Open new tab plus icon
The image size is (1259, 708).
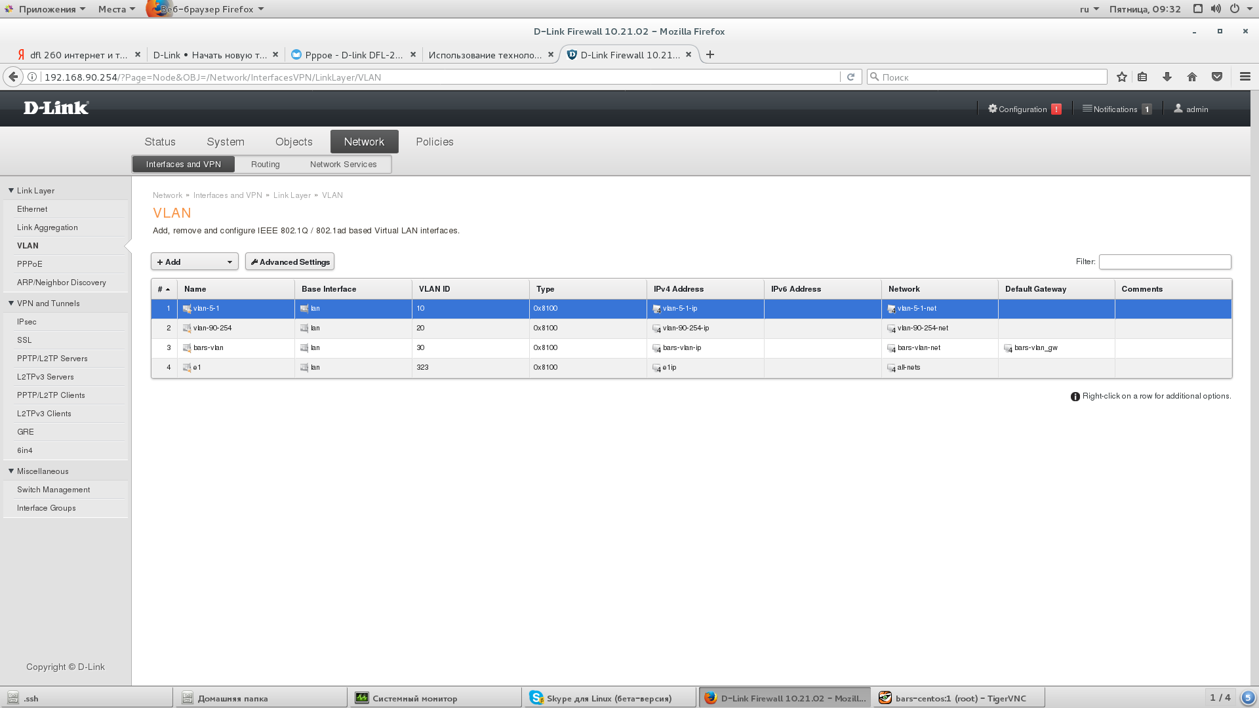[710, 54]
